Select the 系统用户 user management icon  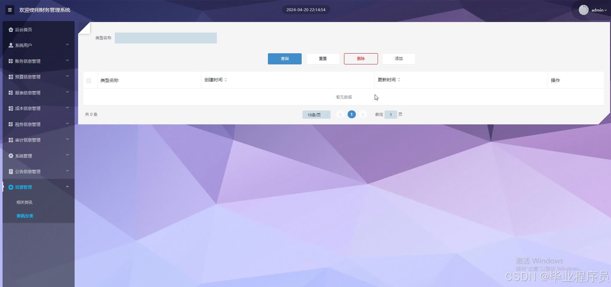11,45
